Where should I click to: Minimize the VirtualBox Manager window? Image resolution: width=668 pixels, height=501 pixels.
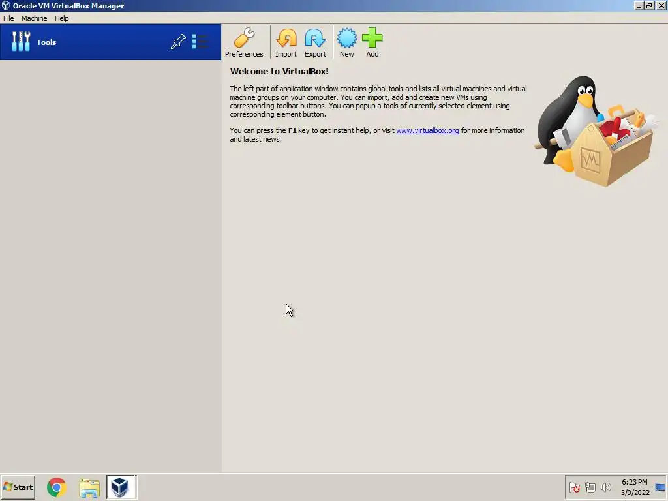pos(638,5)
